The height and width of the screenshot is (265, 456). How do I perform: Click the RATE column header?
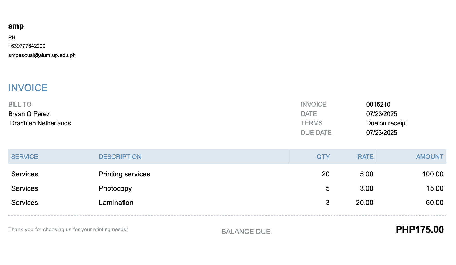point(365,157)
